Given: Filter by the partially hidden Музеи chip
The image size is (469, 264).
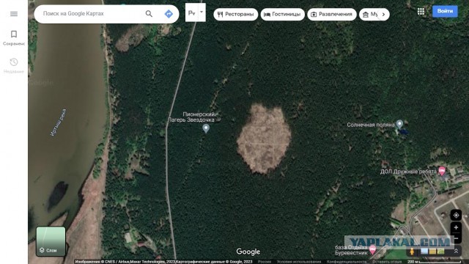Looking at the screenshot, I should pos(369,15).
